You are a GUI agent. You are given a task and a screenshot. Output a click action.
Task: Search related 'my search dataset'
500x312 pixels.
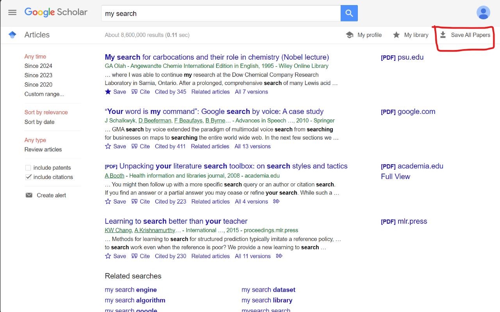click(268, 290)
